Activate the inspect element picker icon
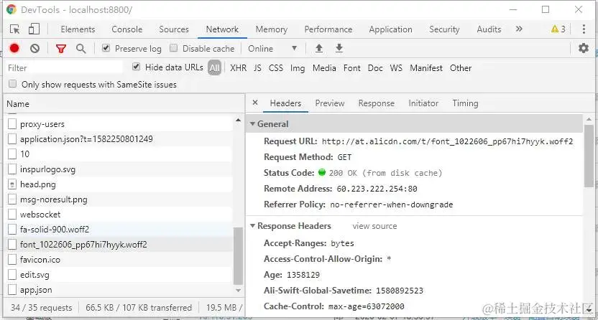The height and width of the screenshot is (320, 598). point(15,29)
